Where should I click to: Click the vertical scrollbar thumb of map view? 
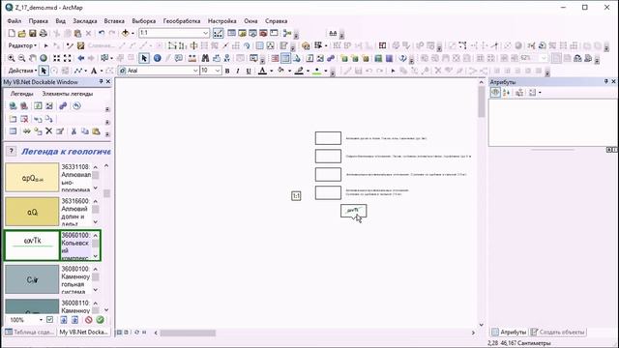482,101
